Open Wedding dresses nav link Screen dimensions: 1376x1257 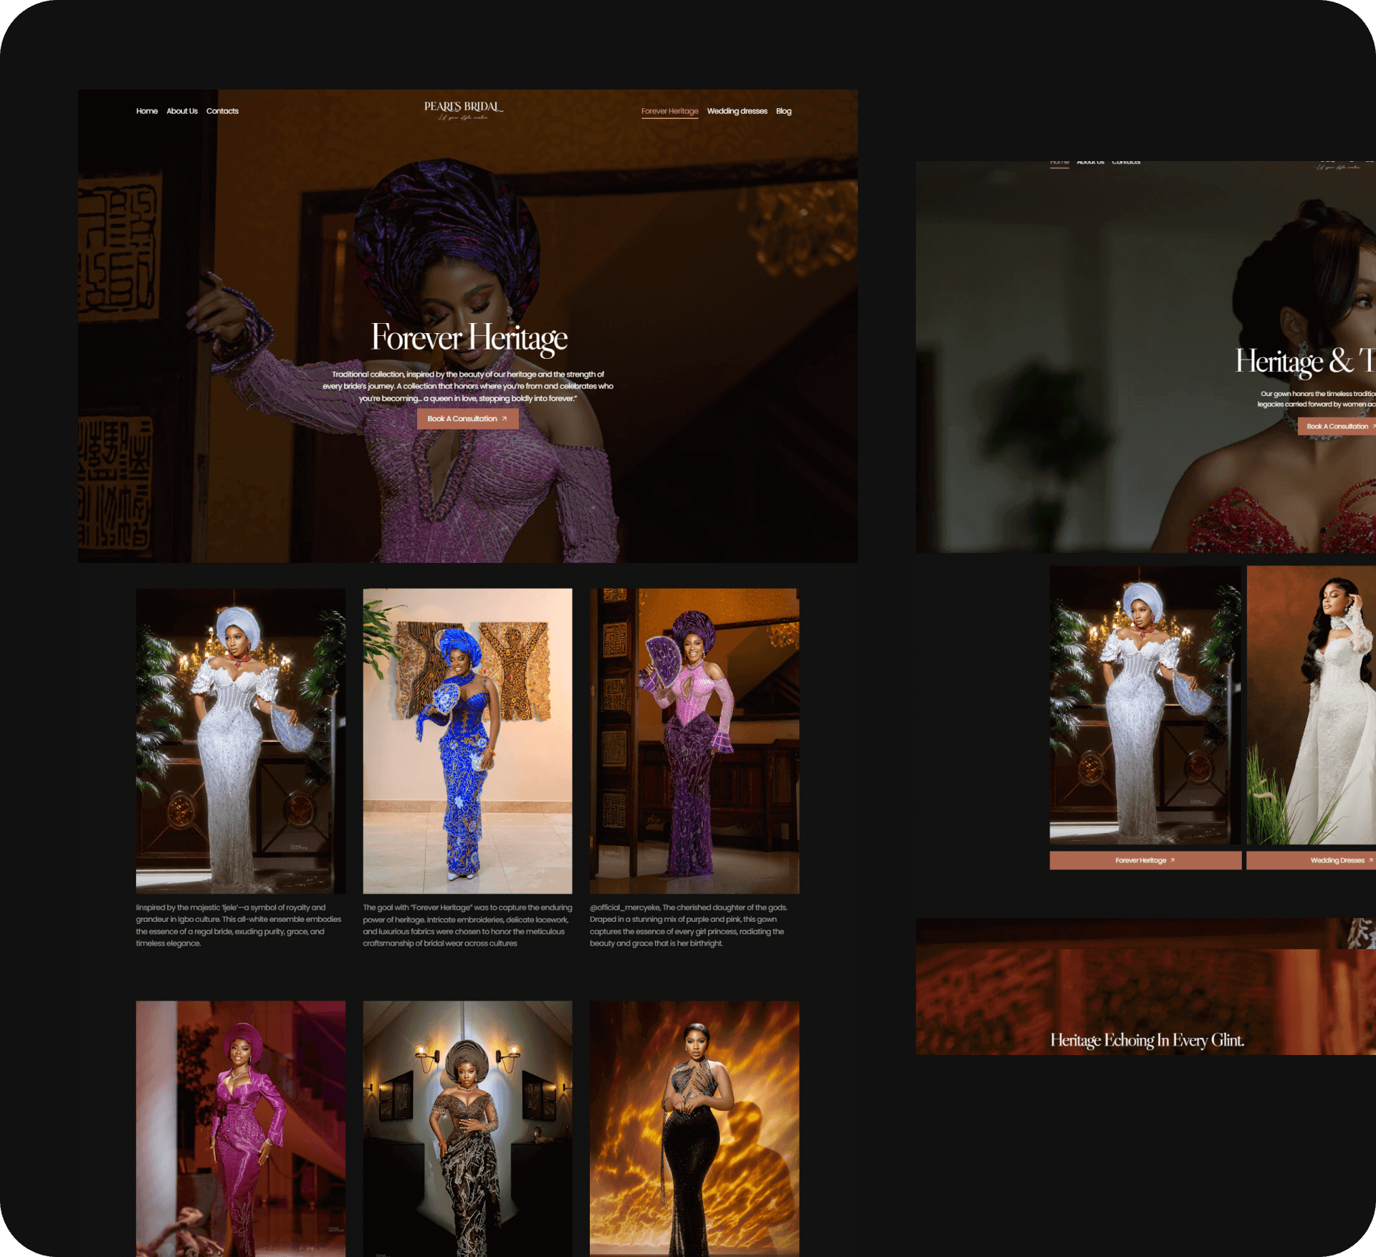pos(737,111)
